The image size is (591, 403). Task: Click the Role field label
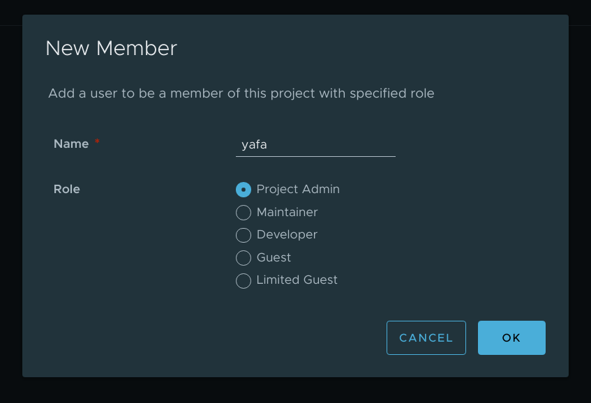67,189
